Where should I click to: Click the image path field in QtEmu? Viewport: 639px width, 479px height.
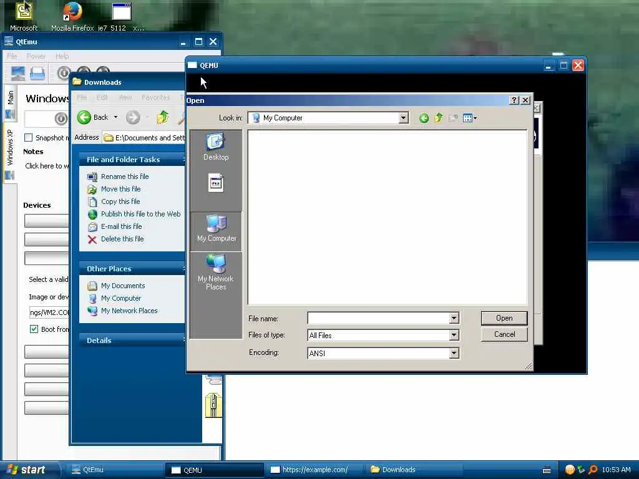click(49, 312)
